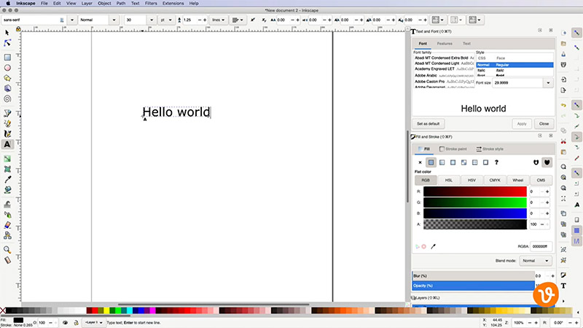Select the Ellipse tool
The width and height of the screenshot is (583, 328).
[x=7, y=68]
